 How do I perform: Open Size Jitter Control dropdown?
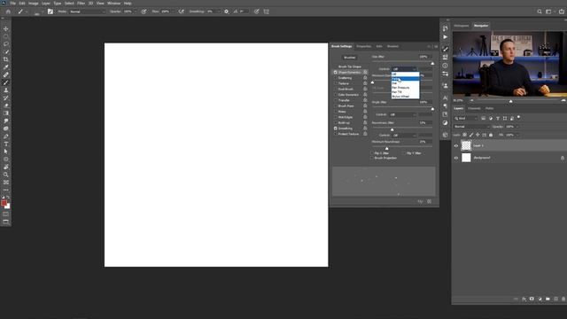point(404,69)
